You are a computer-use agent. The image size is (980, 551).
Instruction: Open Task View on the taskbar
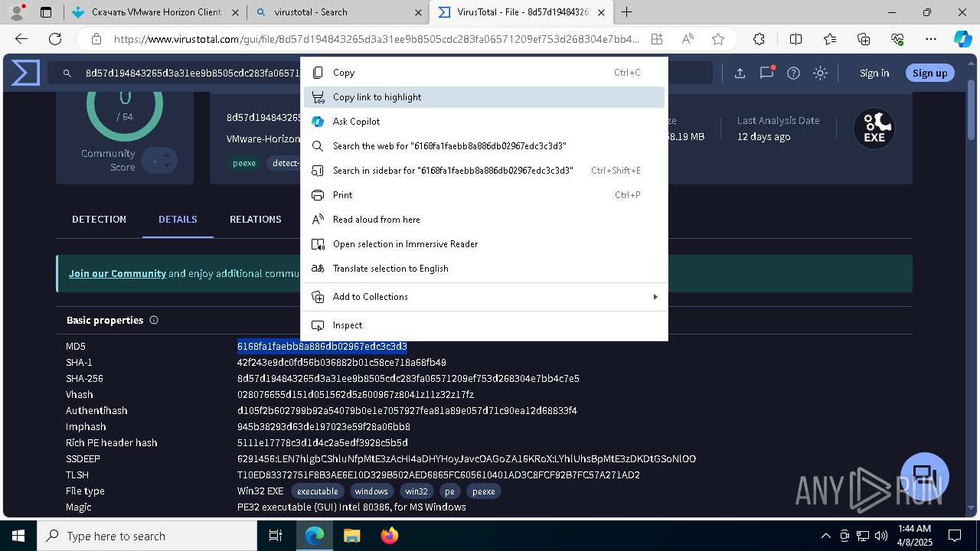pos(276,536)
